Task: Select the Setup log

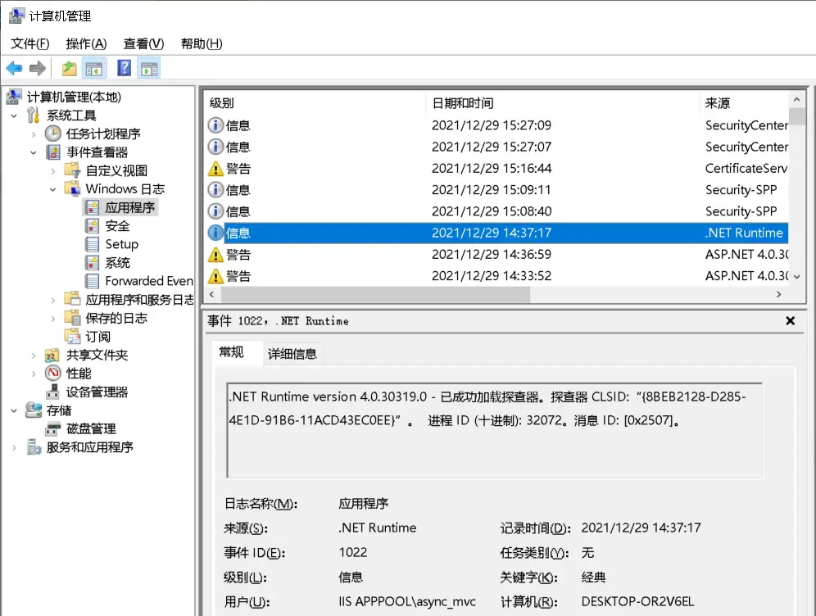Action: 121,244
